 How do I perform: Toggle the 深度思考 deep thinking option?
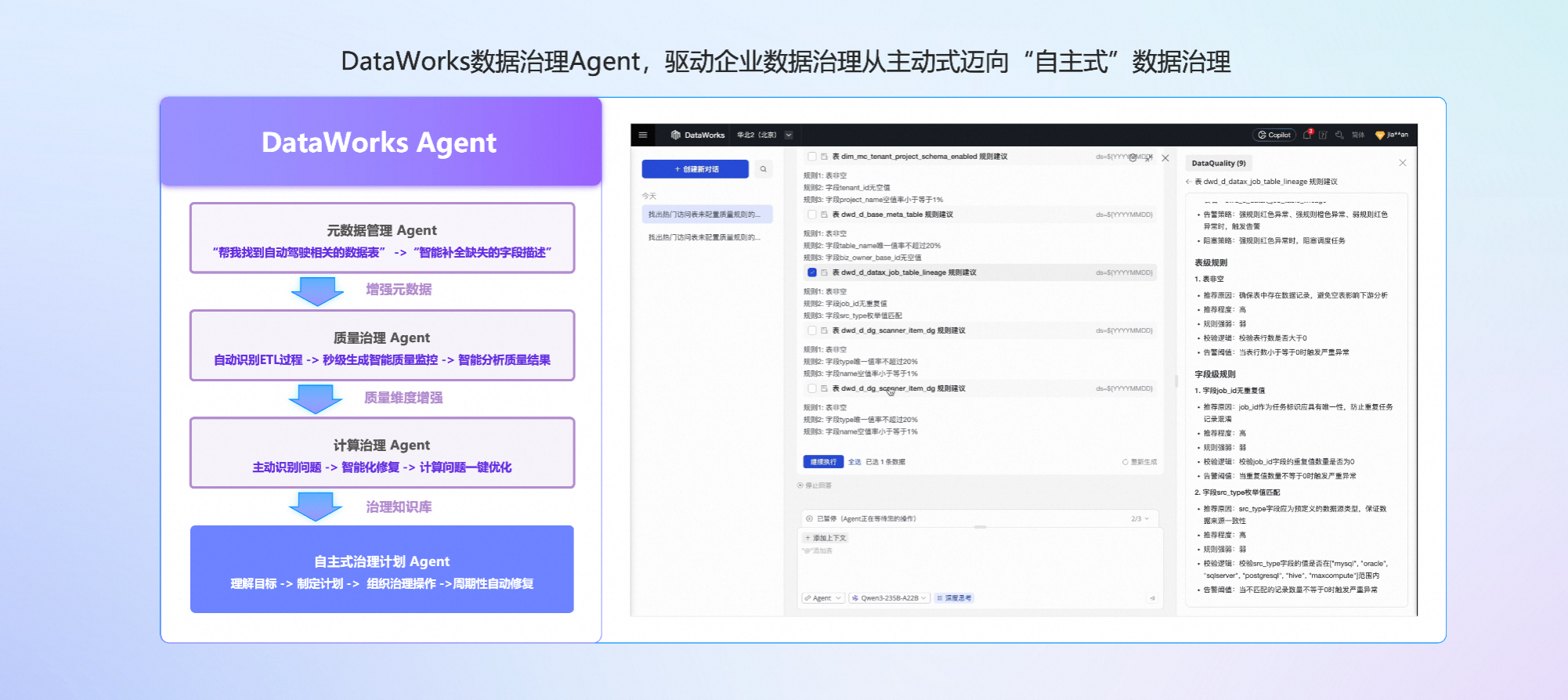coord(954,598)
